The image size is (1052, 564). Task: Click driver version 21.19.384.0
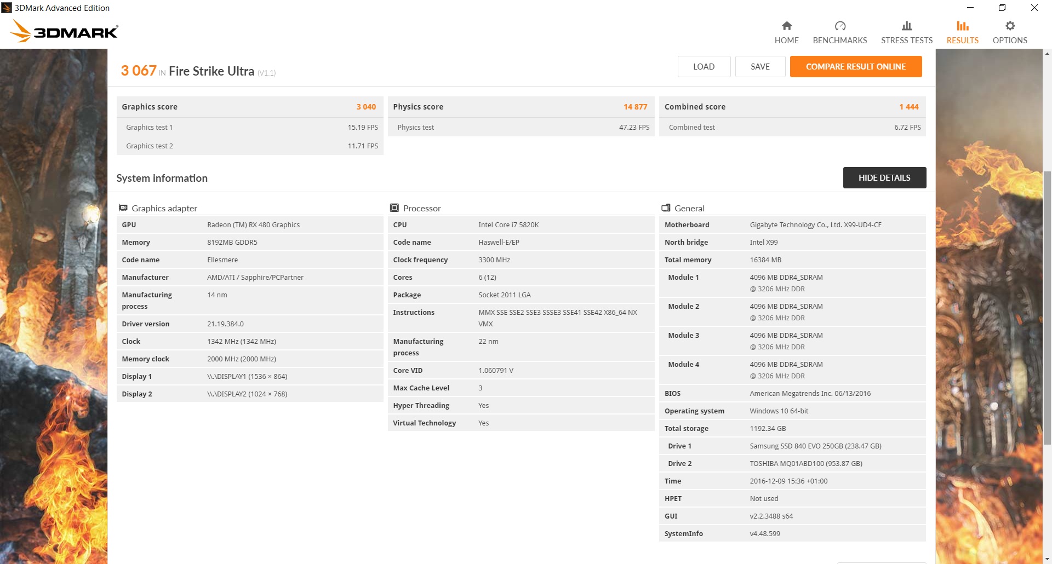coord(225,324)
